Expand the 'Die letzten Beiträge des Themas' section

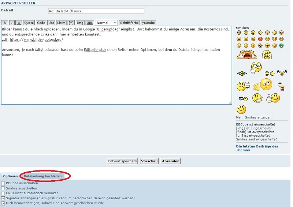pyautogui.click(x=257, y=148)
